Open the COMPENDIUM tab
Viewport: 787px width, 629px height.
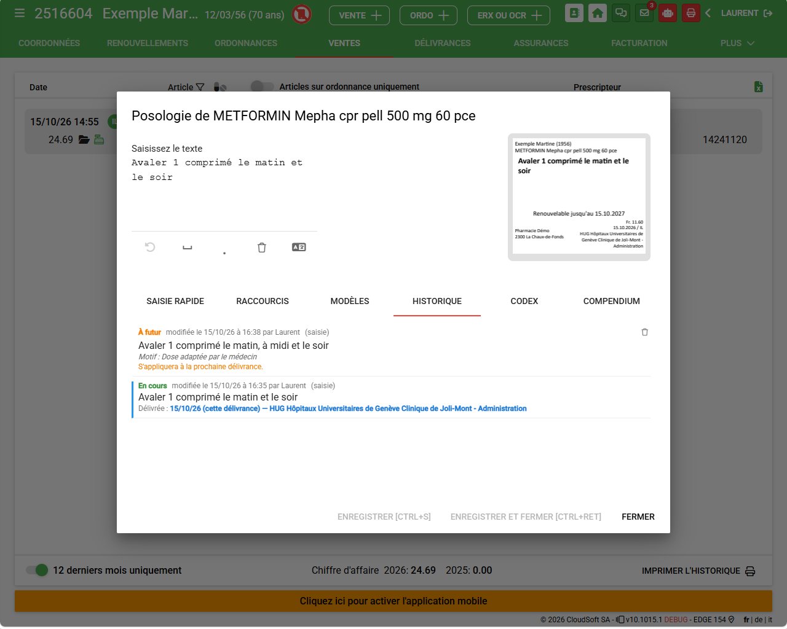(612, 301)
